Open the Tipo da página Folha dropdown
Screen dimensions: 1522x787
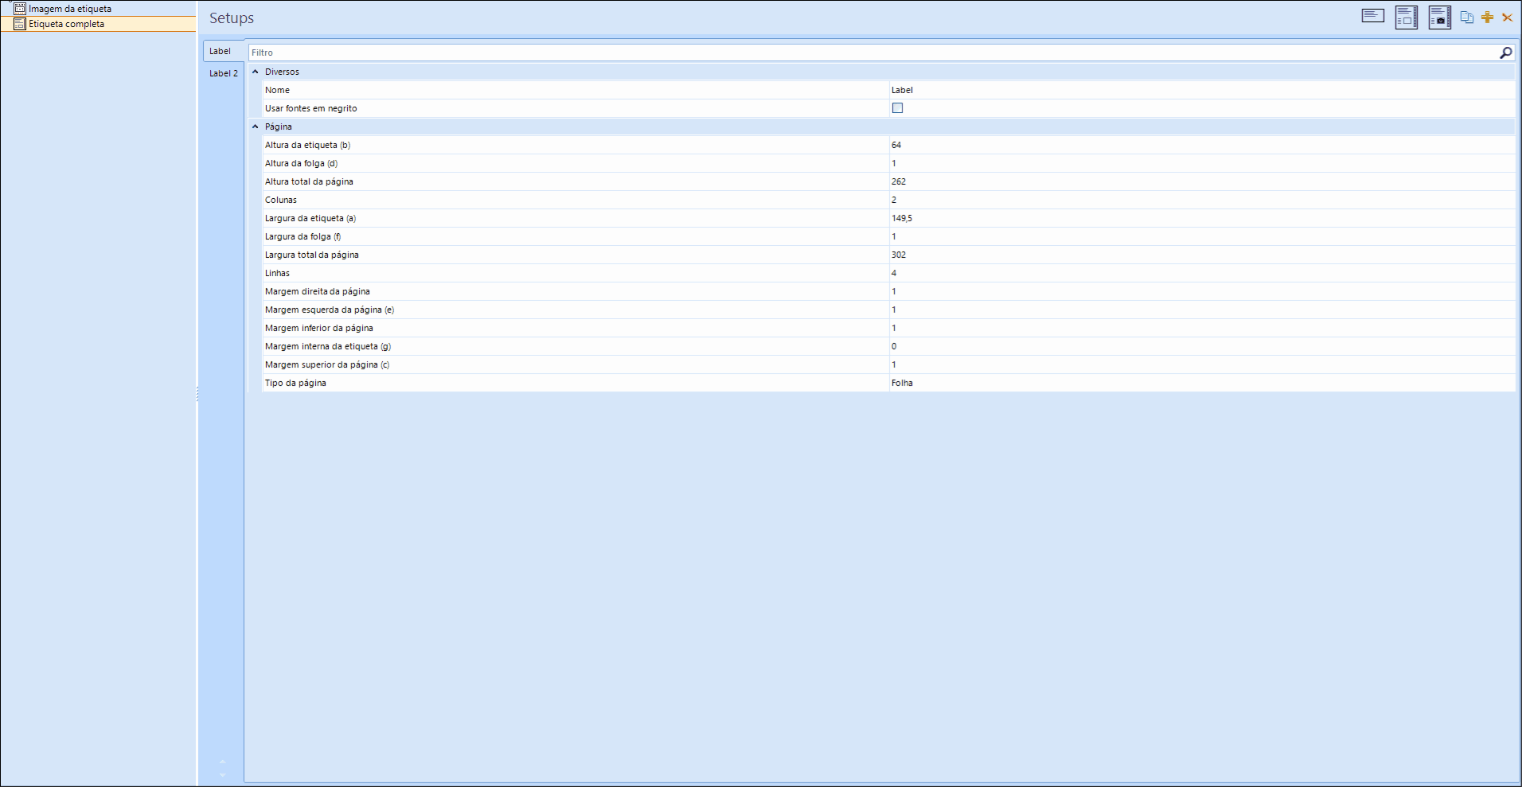1201,383
